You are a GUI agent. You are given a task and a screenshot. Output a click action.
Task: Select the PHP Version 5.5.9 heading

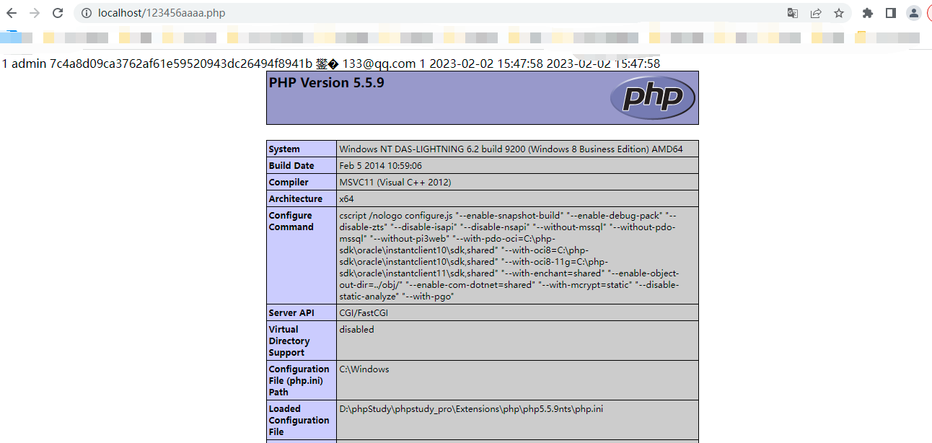click(x=327, y=82)
